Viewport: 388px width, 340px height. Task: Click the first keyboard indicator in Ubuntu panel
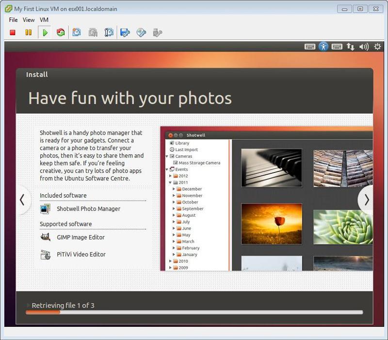tap(310, 47)
